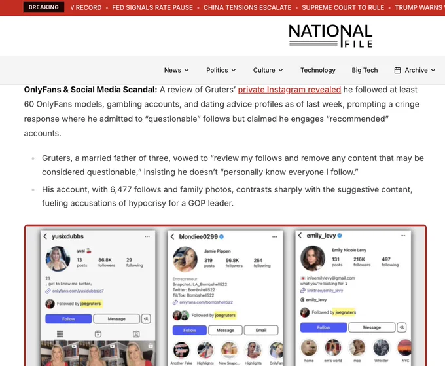
Task: Click verified badge next to blondiee0299
Action: pos(222,236)
